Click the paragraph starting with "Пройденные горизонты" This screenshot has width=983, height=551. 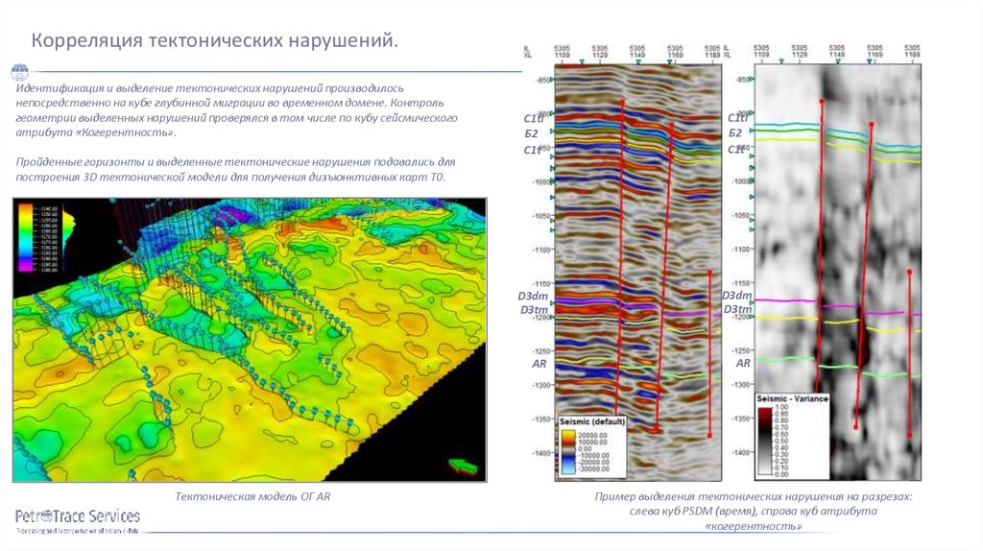coord(235,169)
